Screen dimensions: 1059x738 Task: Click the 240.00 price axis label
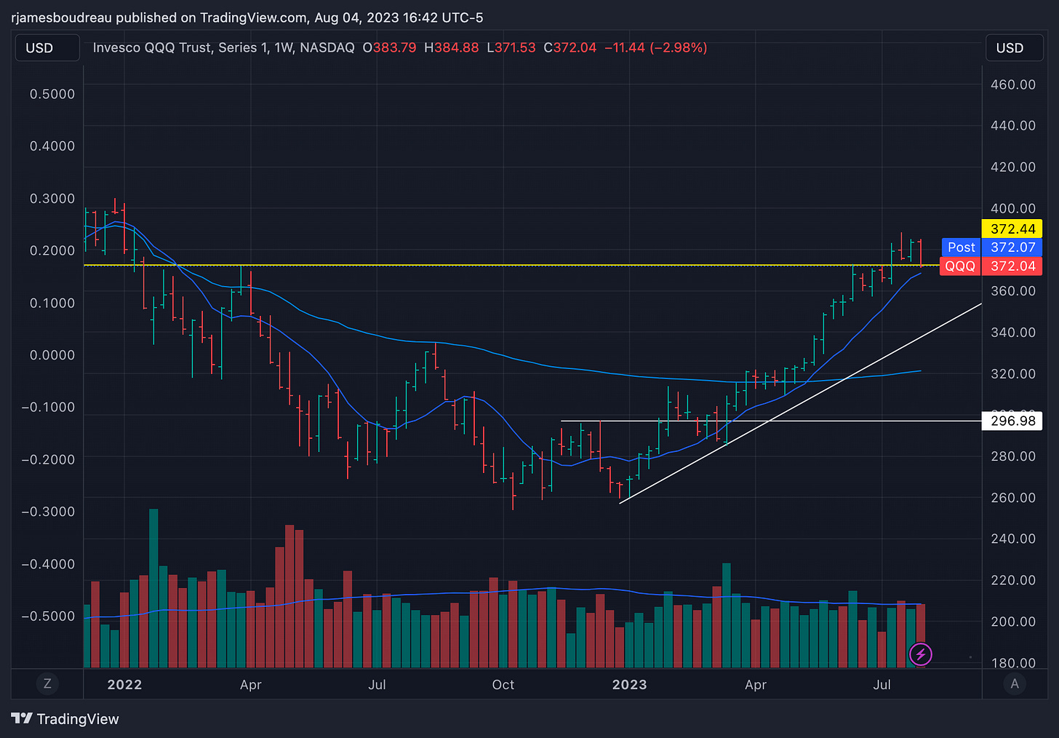point(1013,539)
